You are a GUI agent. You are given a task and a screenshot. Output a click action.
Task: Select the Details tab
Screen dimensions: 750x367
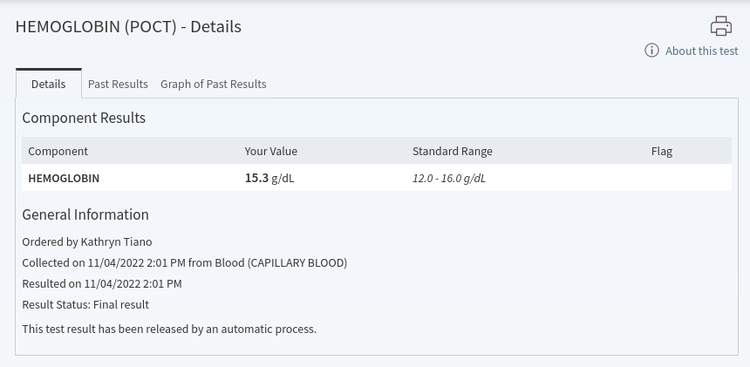(x=48, y=84)
